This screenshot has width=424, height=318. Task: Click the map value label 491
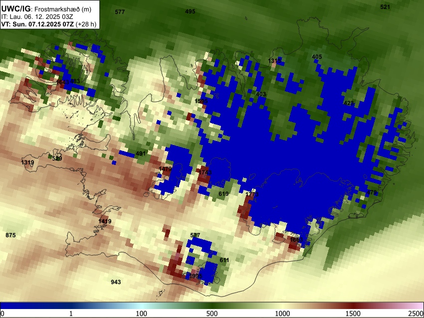click(141, 154)
